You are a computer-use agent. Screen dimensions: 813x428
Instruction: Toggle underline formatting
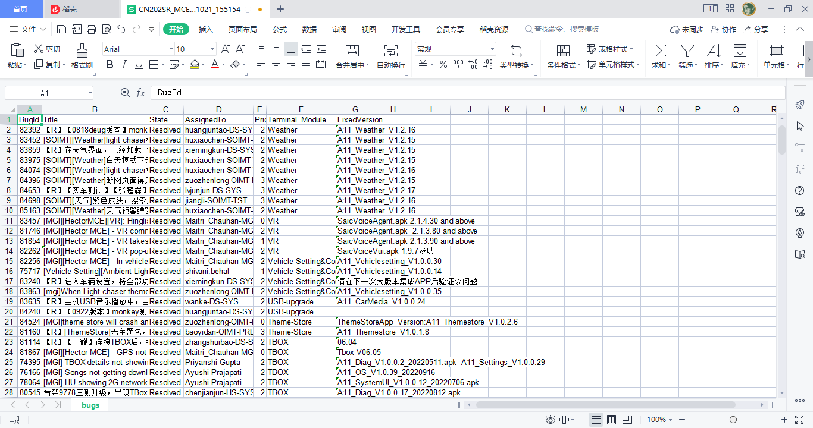139,65
